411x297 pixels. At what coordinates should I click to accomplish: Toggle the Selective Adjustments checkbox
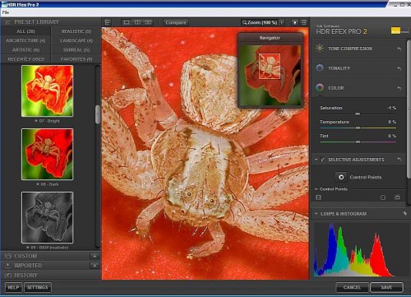322,160
